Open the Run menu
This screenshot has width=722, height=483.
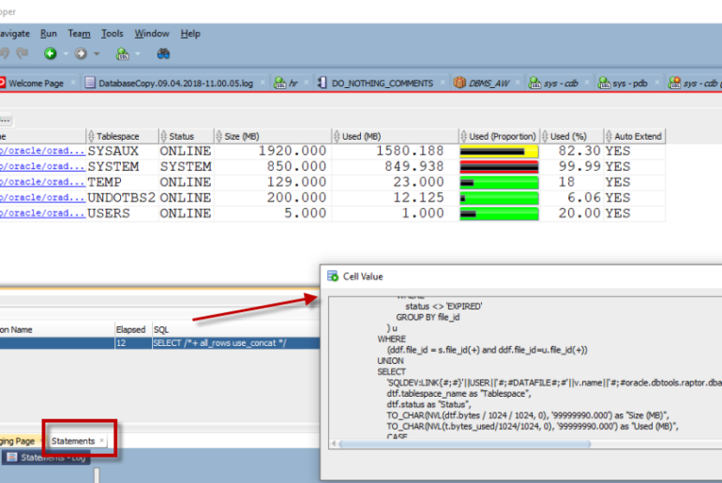tap(49, 34)
